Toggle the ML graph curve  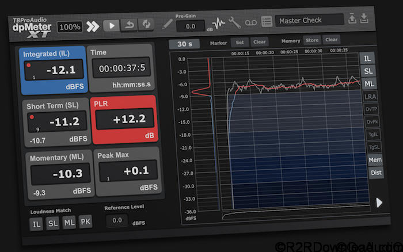point(369,84)
